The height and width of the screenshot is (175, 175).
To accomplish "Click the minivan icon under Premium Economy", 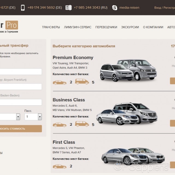I will tap(82, 82).
